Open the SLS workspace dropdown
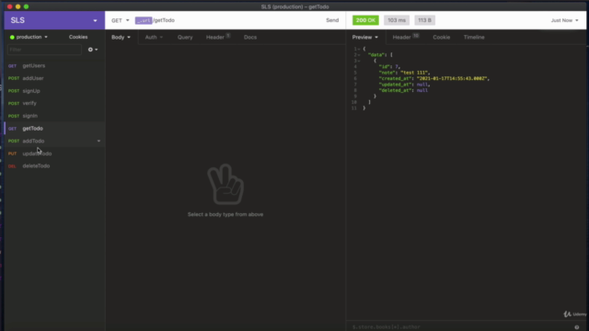Viewport: 589px width, 331px height. click(x=54, y=20)
